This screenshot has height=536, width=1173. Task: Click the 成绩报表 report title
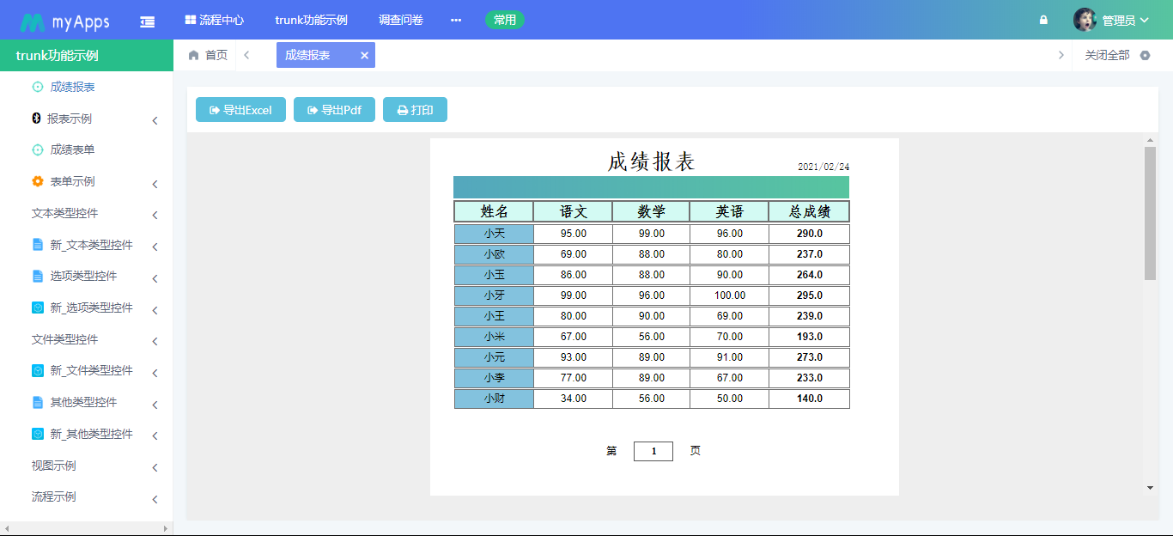pos(651,161)
